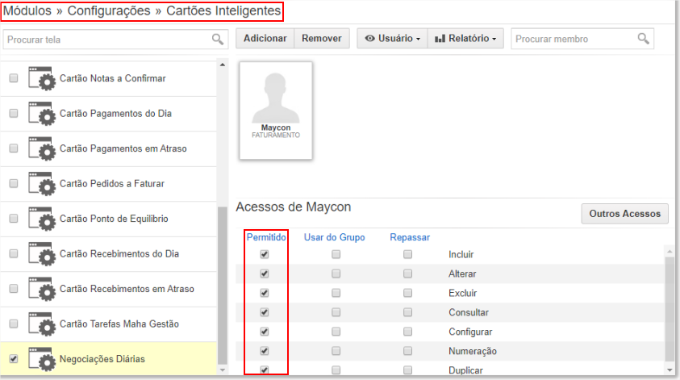Click the screen list scroll-up arrow

pyautogui.click(x=223, y=65)
